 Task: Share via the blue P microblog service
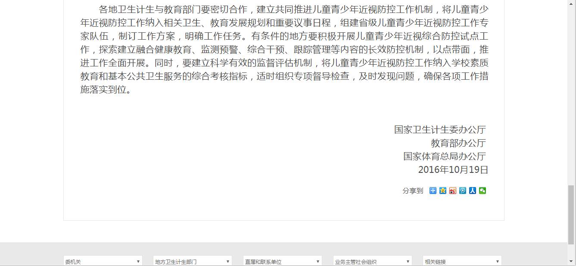[x=462, y=190]
